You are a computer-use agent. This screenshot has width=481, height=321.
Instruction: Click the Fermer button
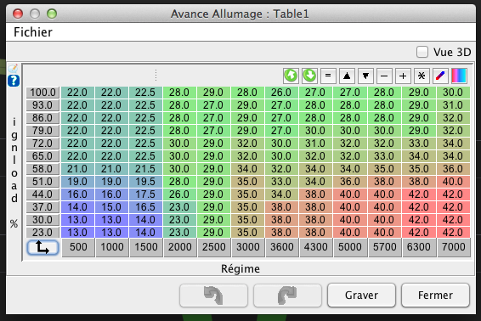(435, 296)
